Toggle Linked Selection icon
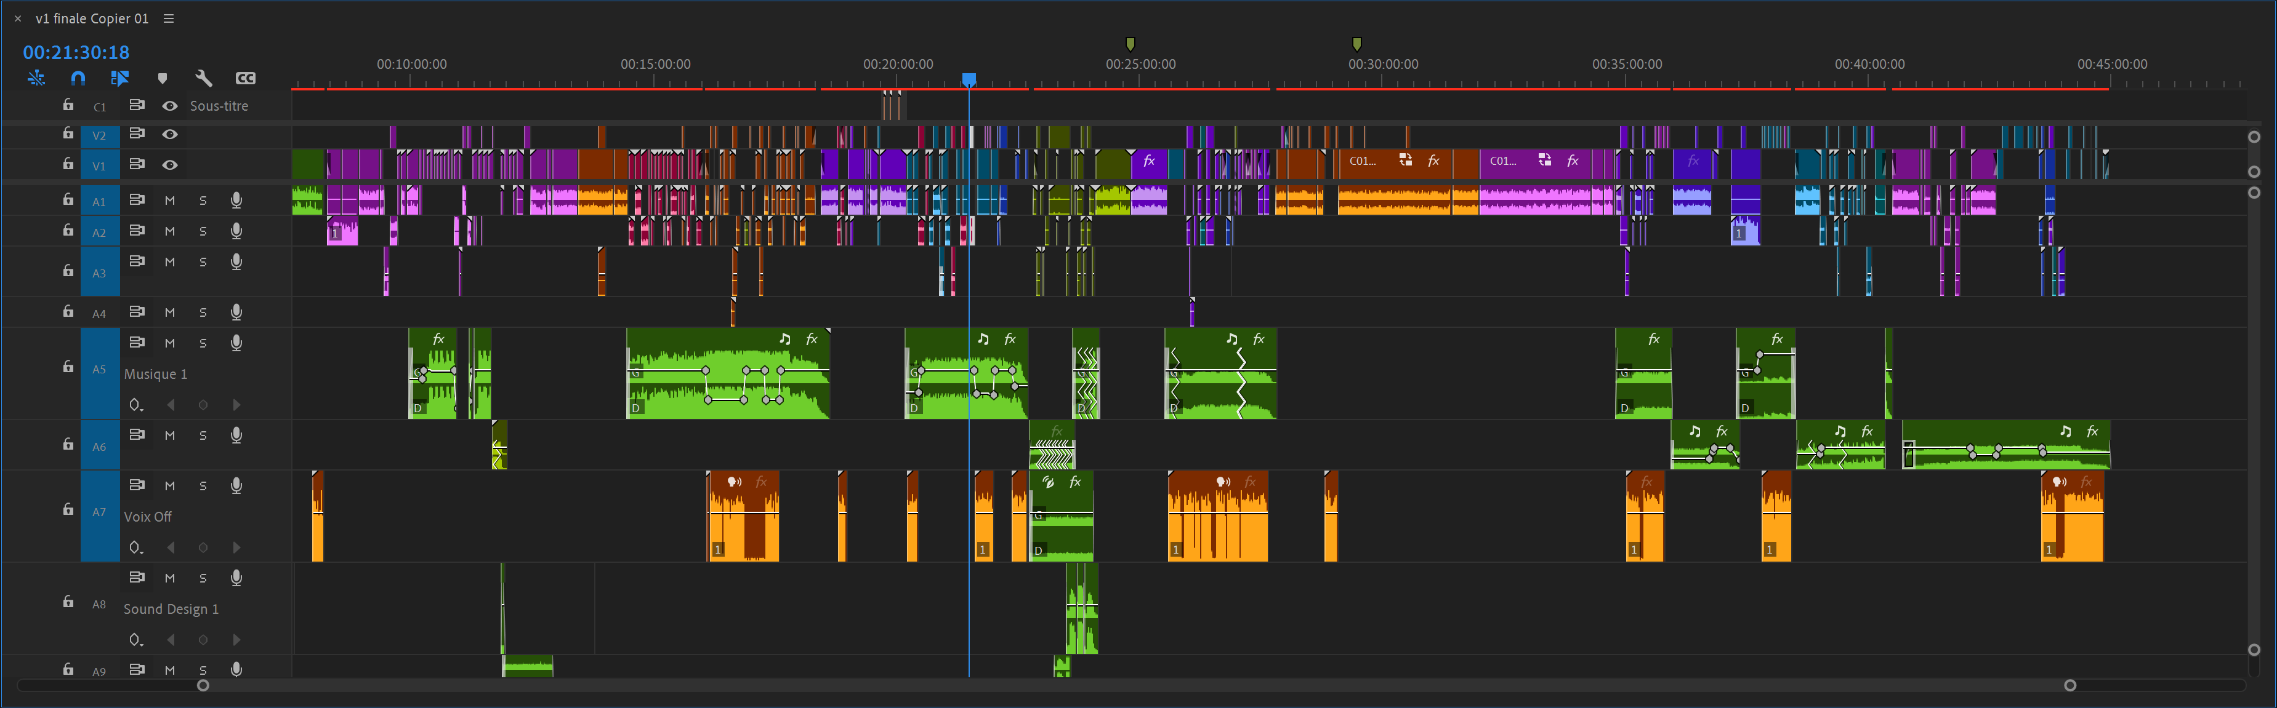This screenshot has height=708, width=2277. coord(120,79)
